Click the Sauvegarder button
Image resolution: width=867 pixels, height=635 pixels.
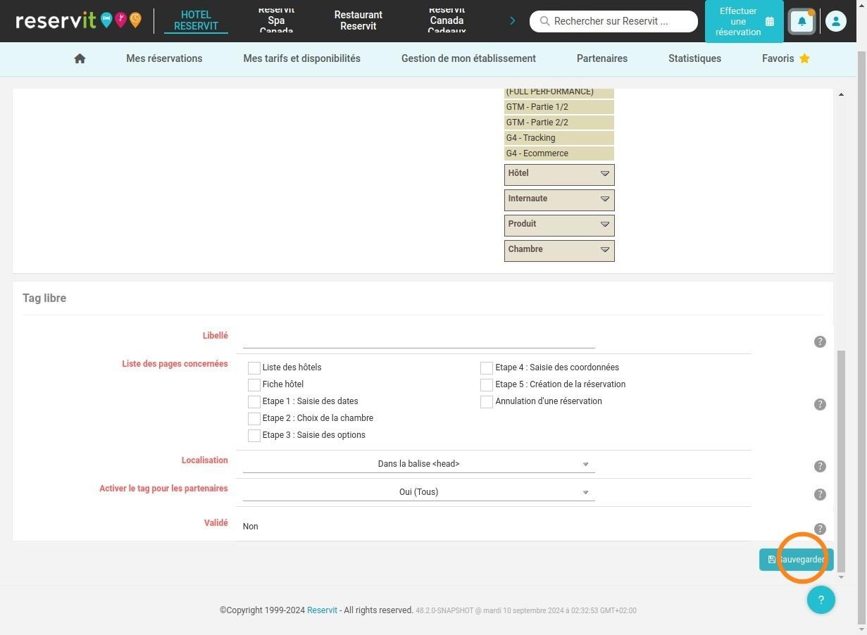[x=796, y=560]
